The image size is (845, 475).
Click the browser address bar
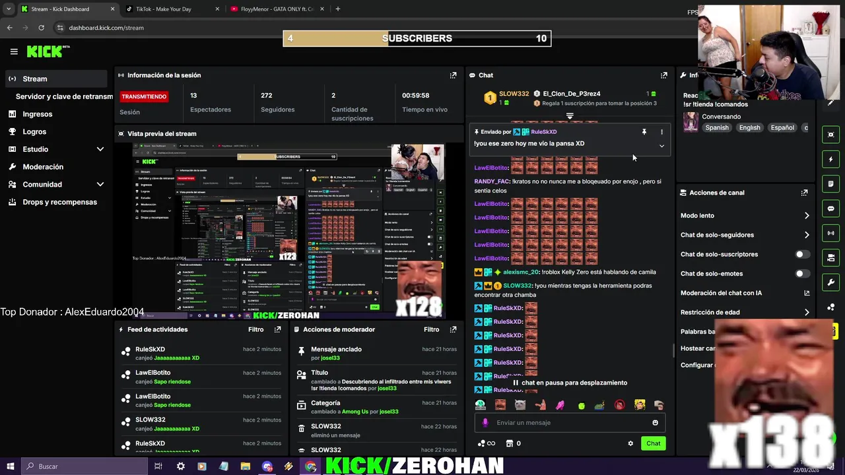click(x=370, y=28)
